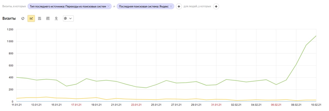329x111 pixels.
Task: Click the '23.01.21' axis date label
Action: [x=136, y=105]
